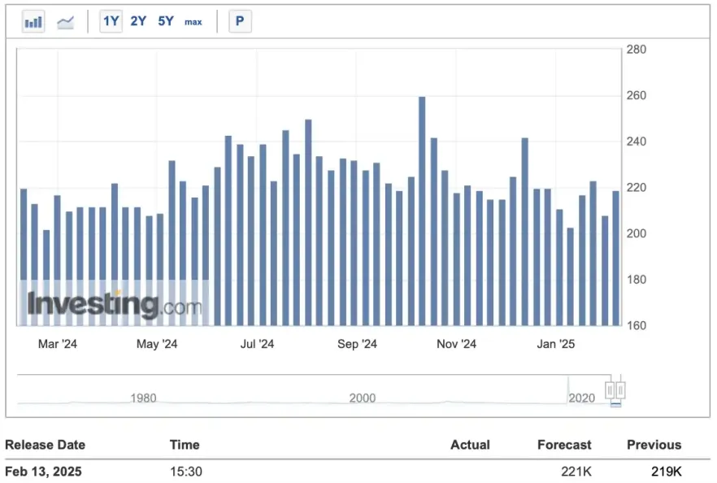Select the 5Y time range

(166, 22)
